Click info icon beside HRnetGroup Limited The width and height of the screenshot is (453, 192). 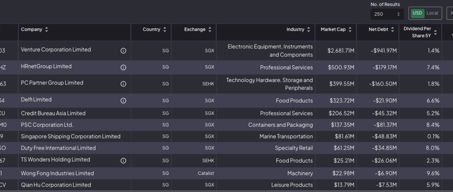(123, 67)
